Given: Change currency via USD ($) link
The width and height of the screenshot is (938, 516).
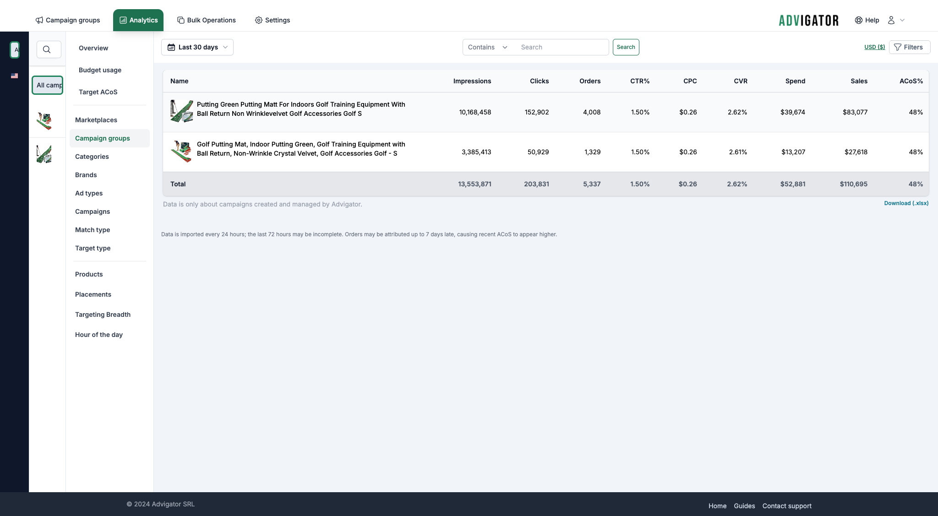Looking at the screenshot, I should (874, 47).
